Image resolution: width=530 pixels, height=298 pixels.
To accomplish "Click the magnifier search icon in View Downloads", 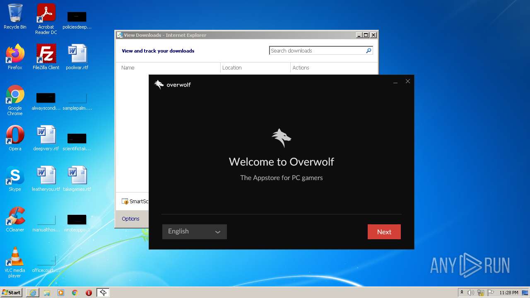I will (369, 50).
